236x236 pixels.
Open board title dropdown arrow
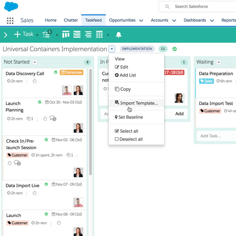[112, 49]
